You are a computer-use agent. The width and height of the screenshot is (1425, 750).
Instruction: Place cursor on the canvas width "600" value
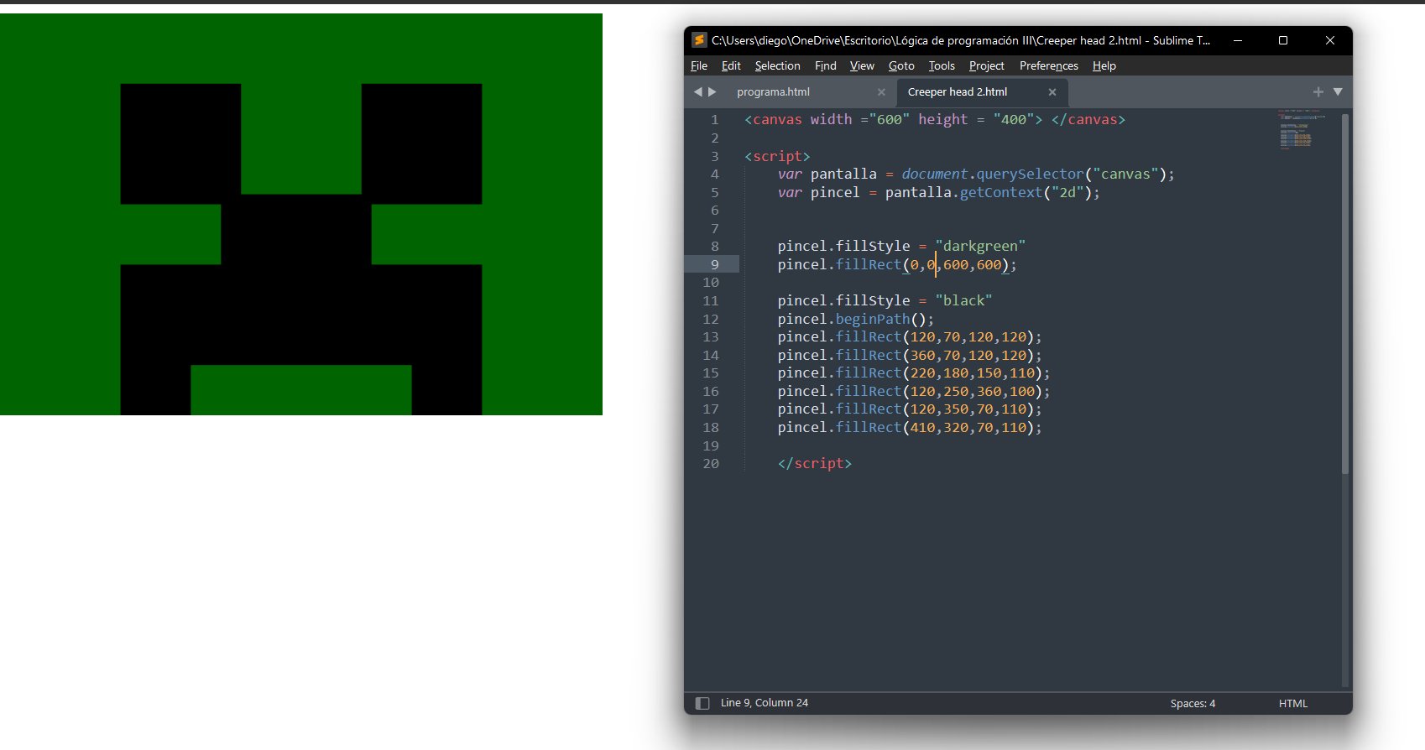pos(889,120)
